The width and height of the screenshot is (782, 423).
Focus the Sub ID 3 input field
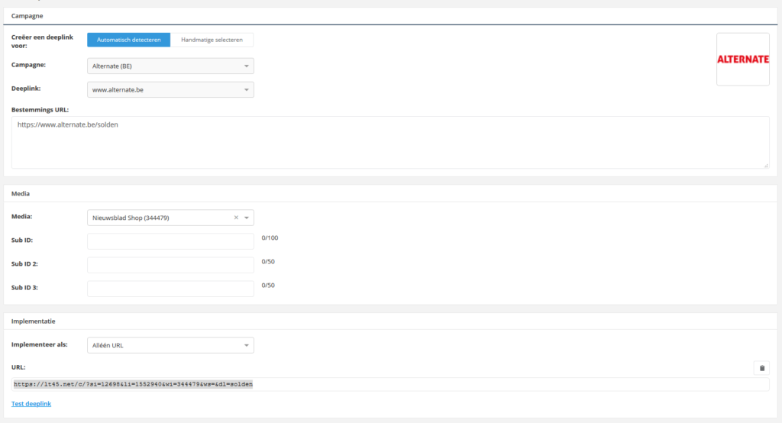click(170, 289)
